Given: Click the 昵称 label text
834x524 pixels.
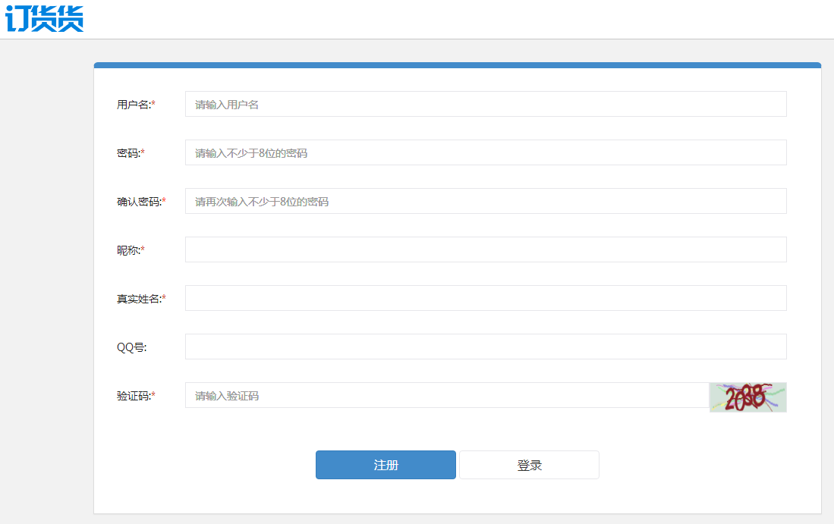Looking at the screenshot, I should [127, 250].
